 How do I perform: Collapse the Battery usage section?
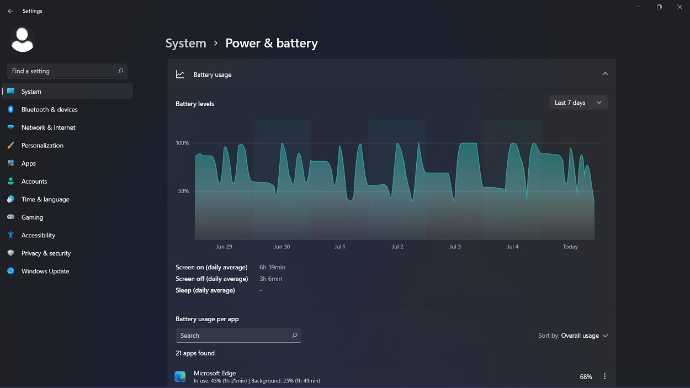pyautogui.click(x=605, y=73)
